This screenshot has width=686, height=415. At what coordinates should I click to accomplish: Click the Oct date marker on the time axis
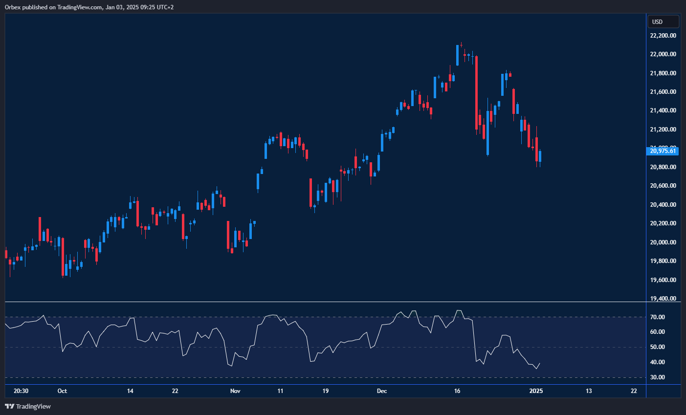62,391
